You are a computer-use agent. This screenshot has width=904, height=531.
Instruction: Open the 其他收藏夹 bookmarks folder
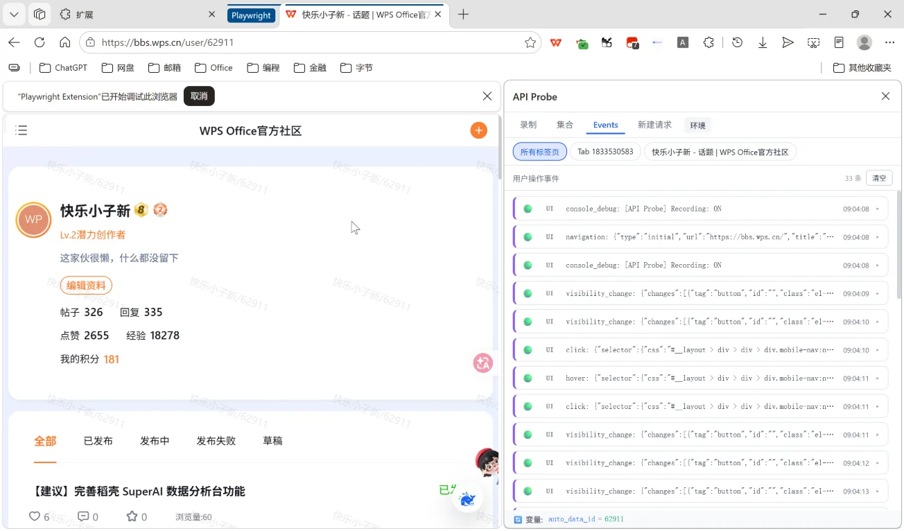click(862, 68)
